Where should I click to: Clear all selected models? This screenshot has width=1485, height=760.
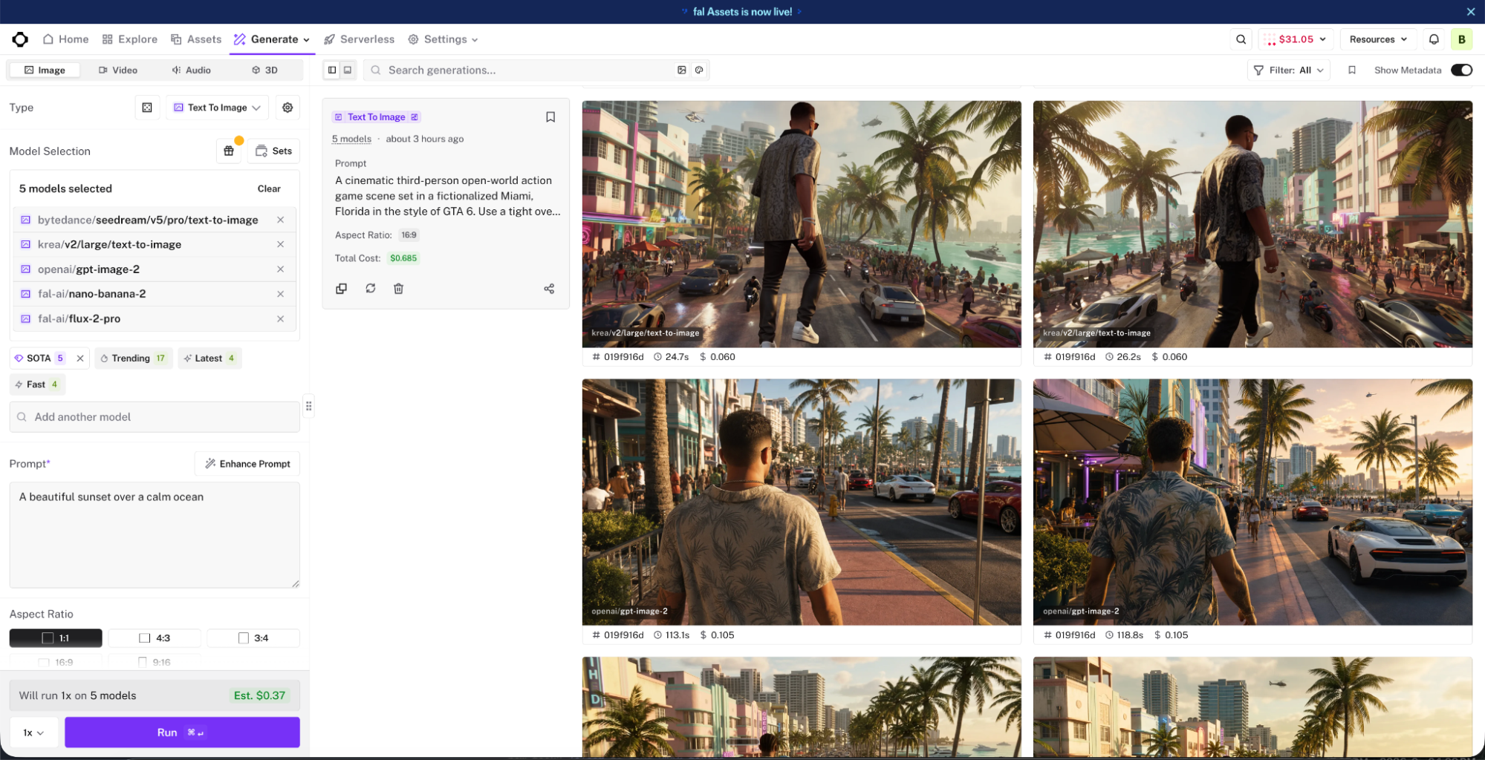coord(269,189)
